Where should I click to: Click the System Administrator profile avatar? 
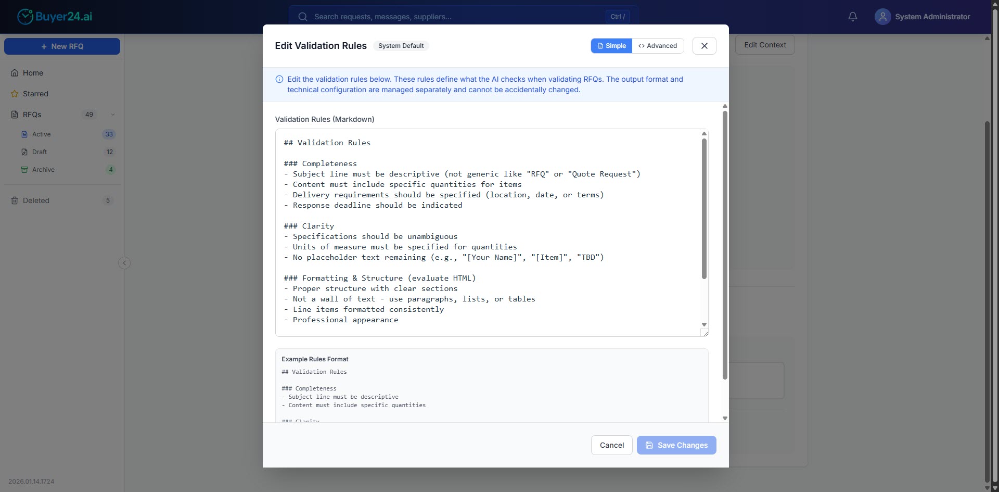point(882,16)
